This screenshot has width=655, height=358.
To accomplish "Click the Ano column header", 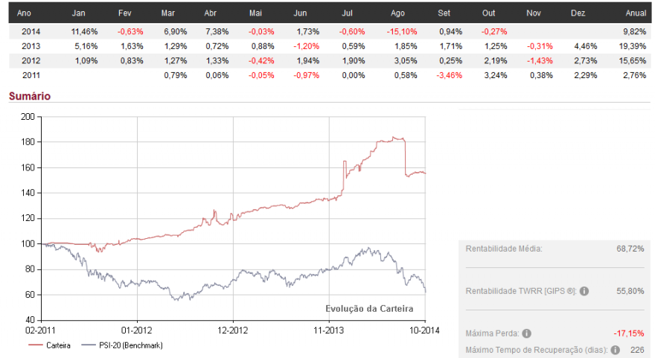I will tap(25, 13).
